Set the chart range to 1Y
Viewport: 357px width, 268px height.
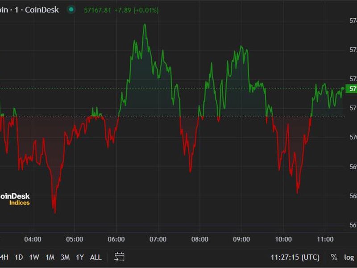(80, 257)
